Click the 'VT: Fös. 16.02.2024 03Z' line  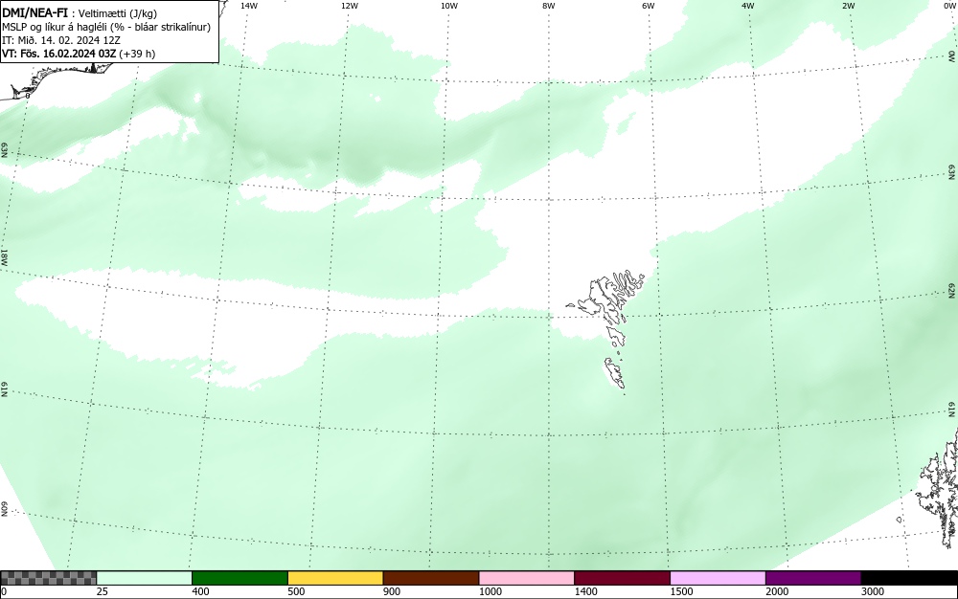[x=79, y=54]
